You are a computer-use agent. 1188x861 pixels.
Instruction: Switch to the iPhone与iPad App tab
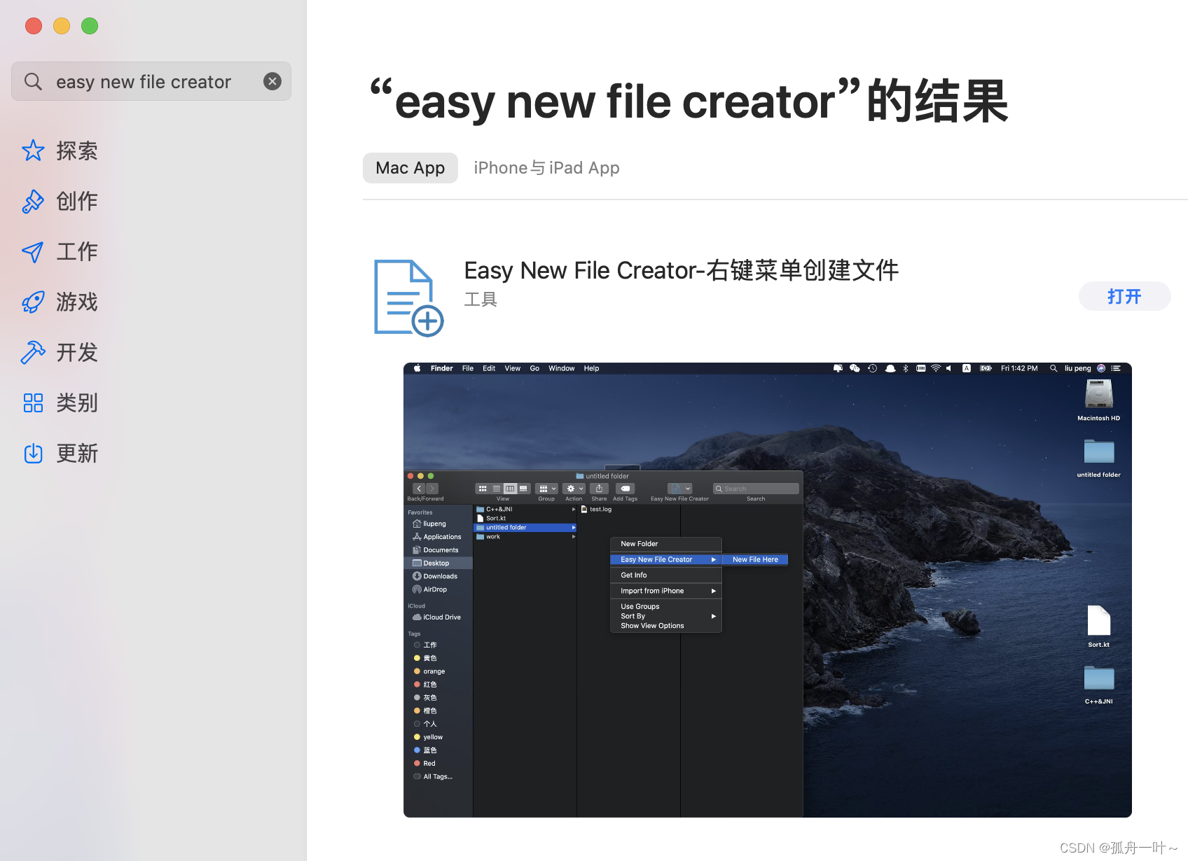tap(546, 168)
